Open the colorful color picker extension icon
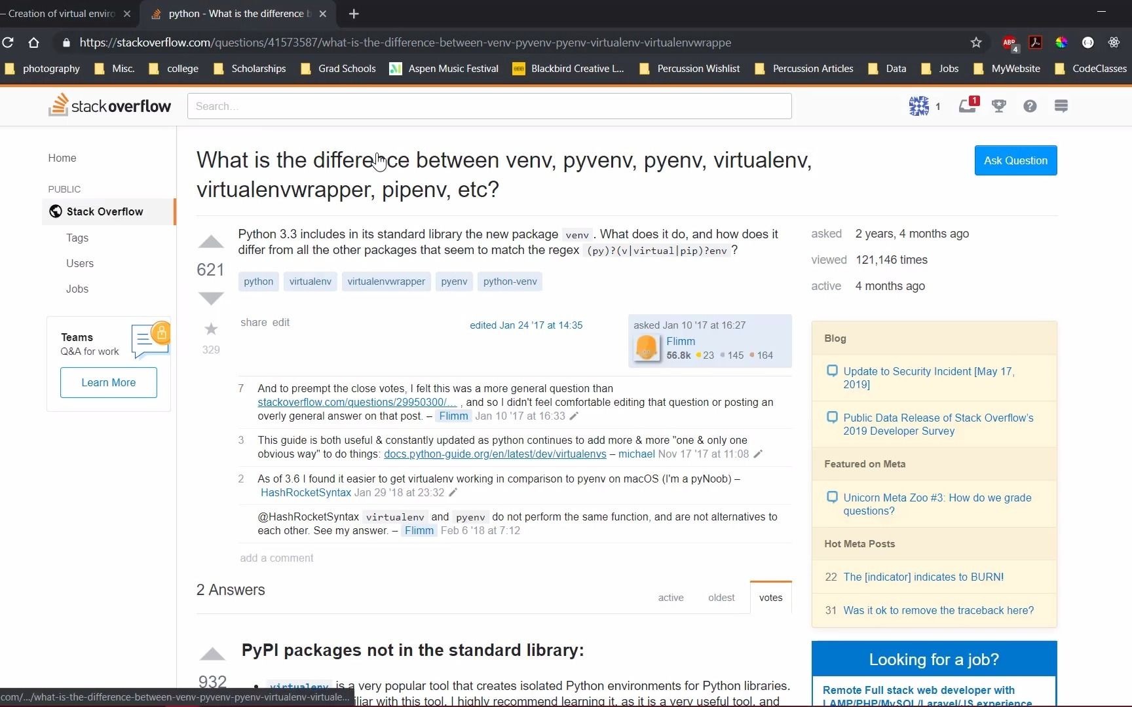Viewport: 1132px width, 707px height. (1061, 43)
